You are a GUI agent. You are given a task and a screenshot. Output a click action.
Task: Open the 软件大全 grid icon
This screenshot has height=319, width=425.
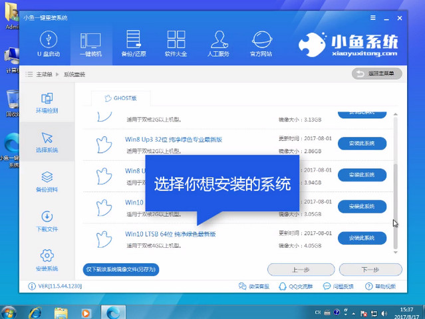point(176,43)
